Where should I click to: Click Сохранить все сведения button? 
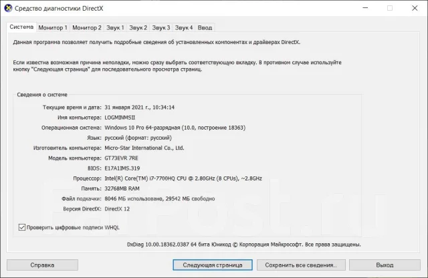(301, 265)
